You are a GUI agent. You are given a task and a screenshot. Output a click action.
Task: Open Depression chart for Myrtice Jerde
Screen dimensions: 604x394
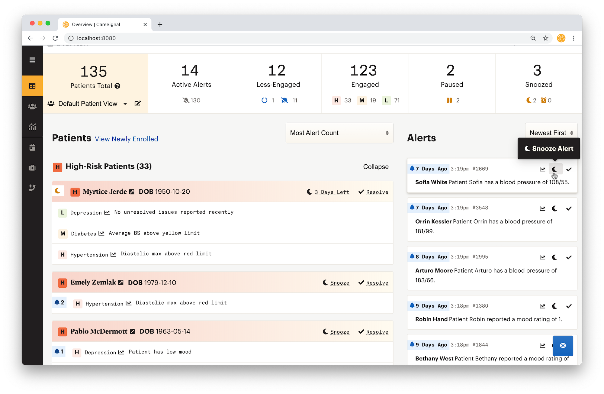107,213
